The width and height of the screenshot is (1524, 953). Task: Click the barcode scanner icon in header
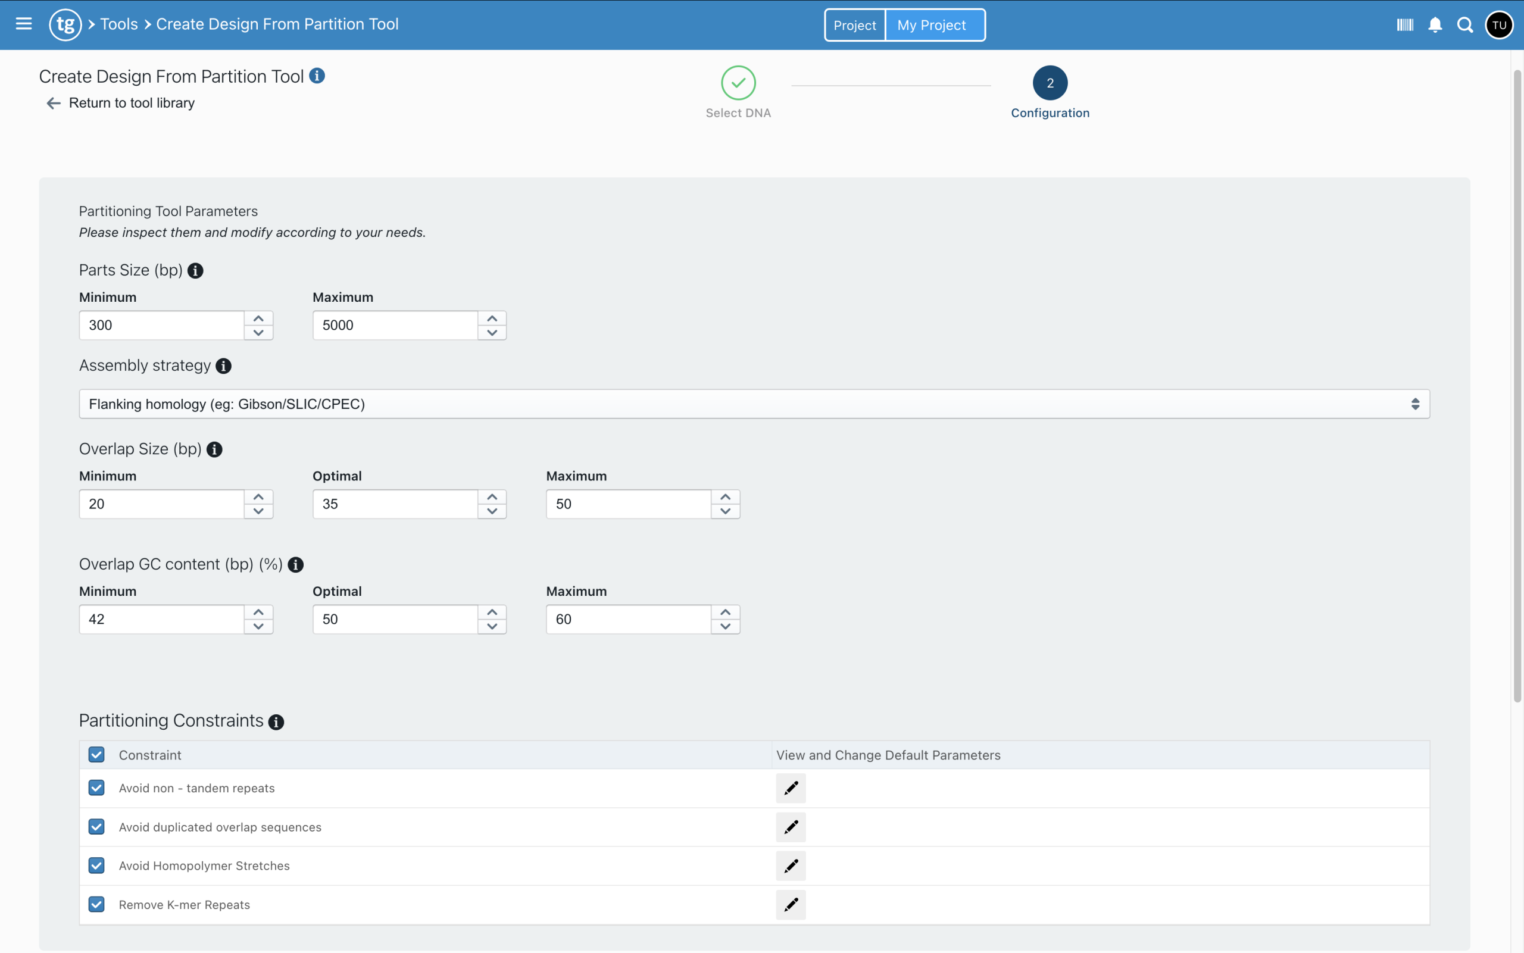pyautogui.click(x=1405, y=25)
